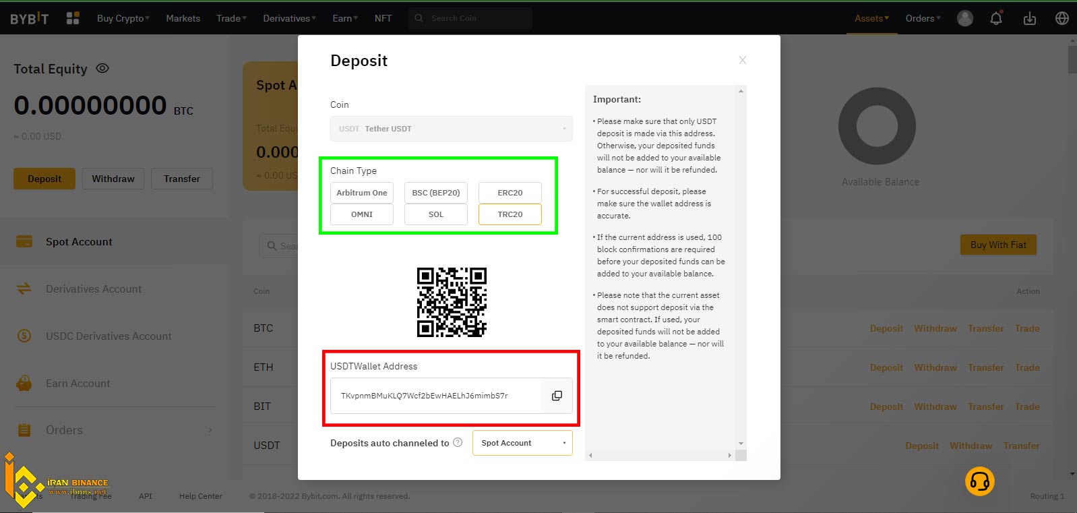Click the Transfer link in the USDT row
This screenshot has width=1077, height=513.
[x=1021, y=446]
